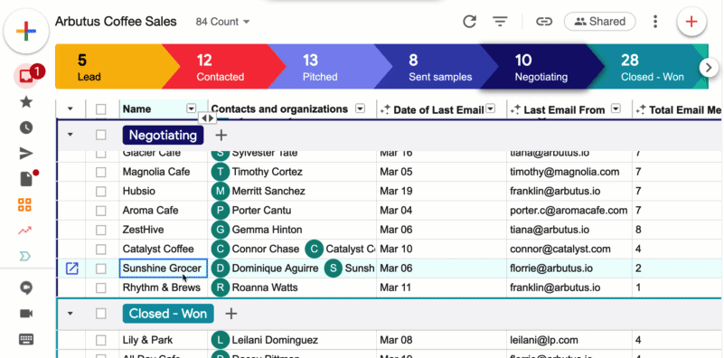The width and height of the screenshot is (724, 358).
Task: Click the red plus add box button
Action: click(691, 22)
